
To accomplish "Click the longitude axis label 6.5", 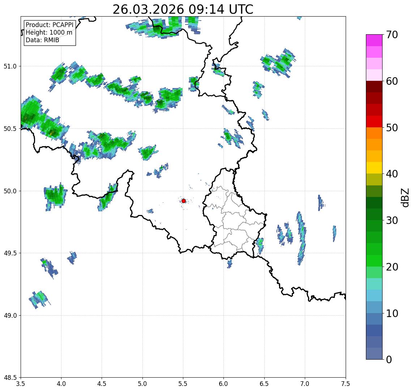I will tap(265, 383).
